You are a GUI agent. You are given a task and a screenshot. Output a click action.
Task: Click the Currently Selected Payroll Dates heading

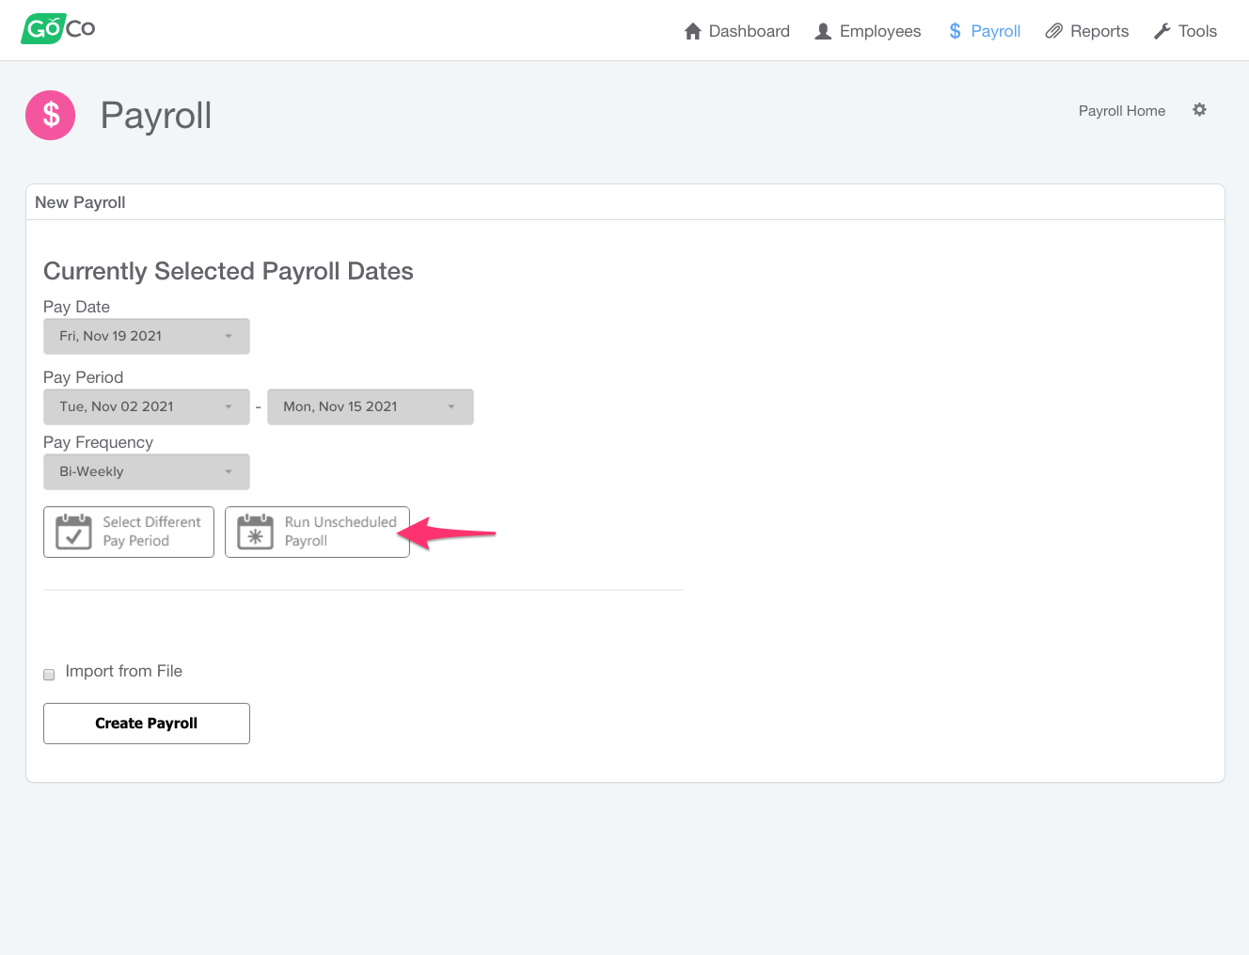coord(229,271)
